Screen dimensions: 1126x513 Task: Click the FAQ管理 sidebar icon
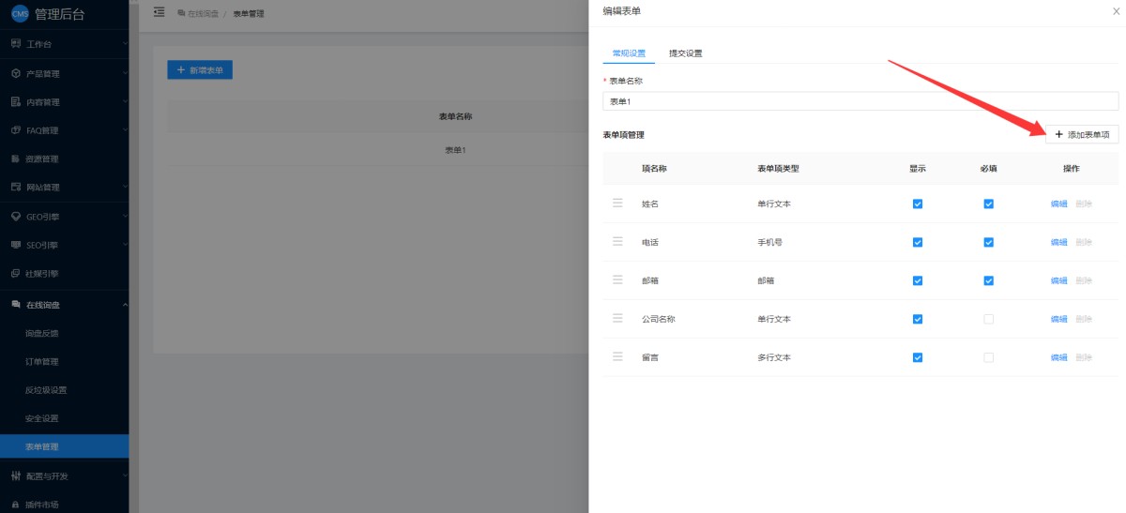click(x=15, y=130)
